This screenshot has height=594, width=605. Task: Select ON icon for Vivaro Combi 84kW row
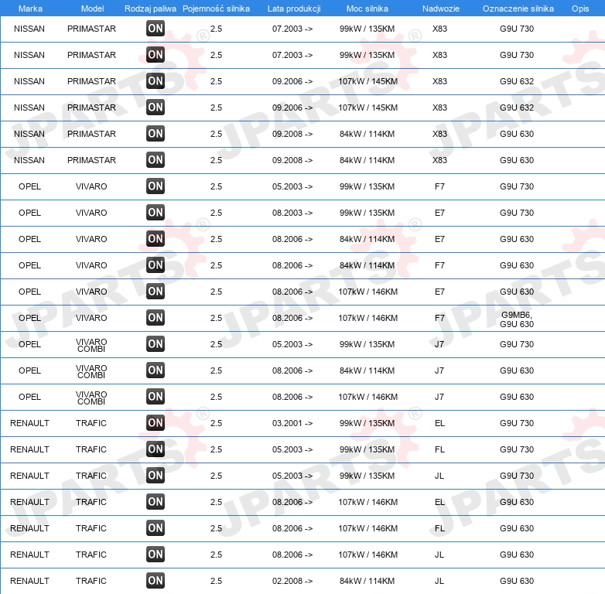pyautogui.click(x=155, y=370)
